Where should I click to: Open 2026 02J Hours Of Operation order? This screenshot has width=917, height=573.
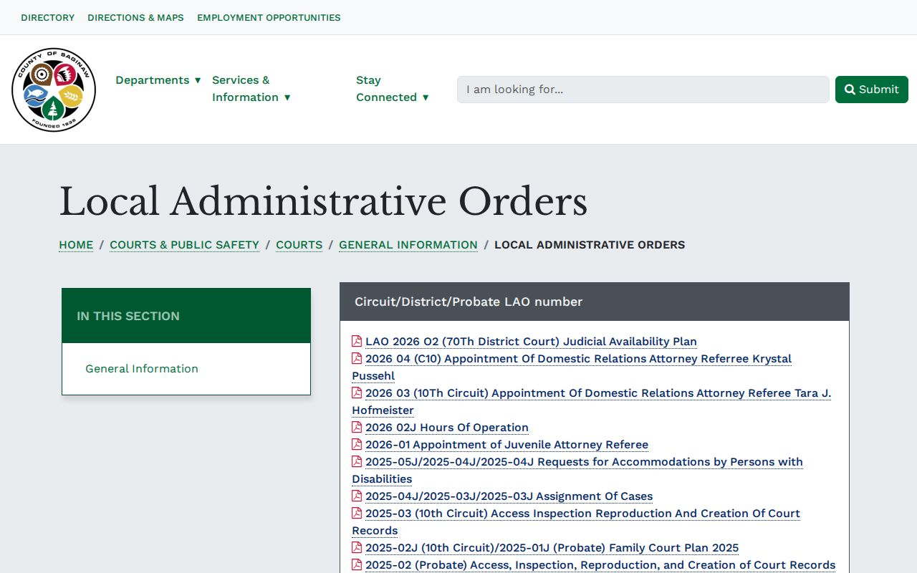pyautogui.click(x=447, y=428)
